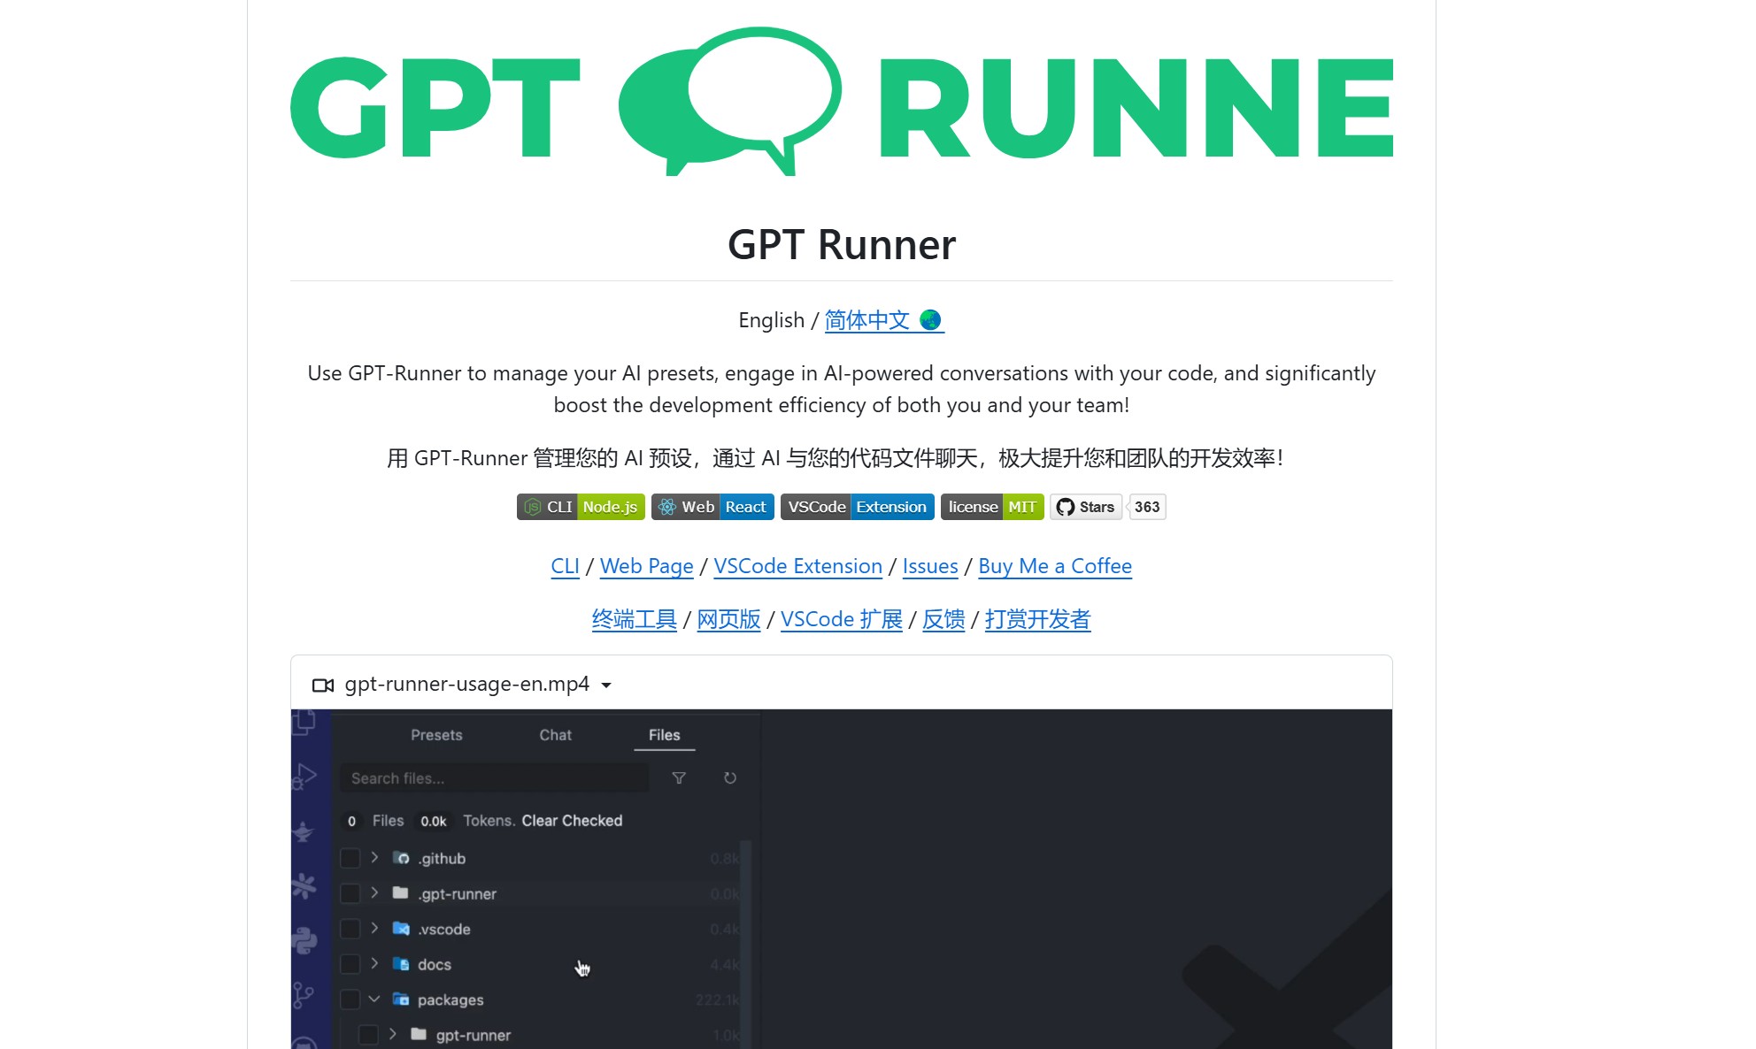Click the Search files input field
Viewport: 1756px width, 1049px height.
pos(495,778)
